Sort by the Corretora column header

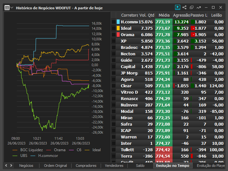click(x=130, y=15)
